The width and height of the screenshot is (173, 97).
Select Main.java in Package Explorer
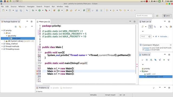[18, 38]
